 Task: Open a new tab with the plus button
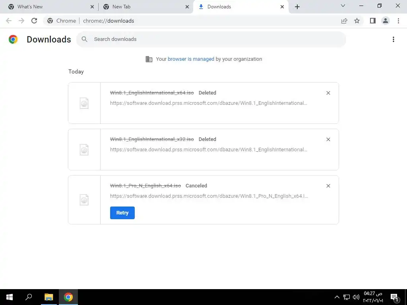(297, 7)
